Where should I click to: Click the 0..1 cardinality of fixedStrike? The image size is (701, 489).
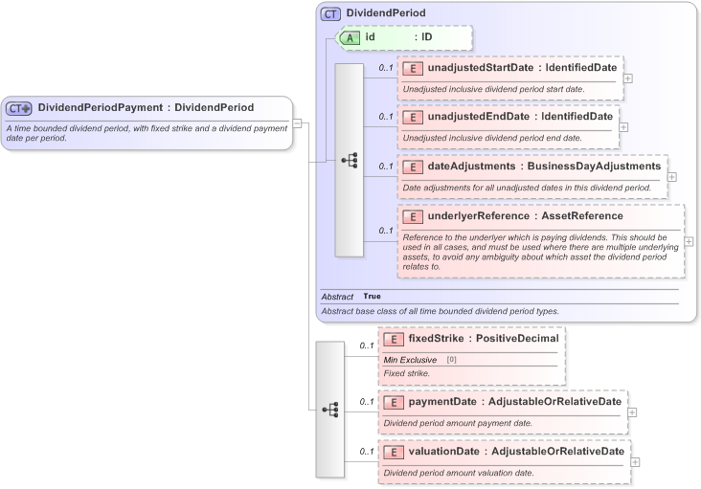[x=367, y=345]
